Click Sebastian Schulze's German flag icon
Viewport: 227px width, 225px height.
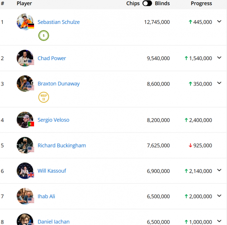[x=31, y=26]
